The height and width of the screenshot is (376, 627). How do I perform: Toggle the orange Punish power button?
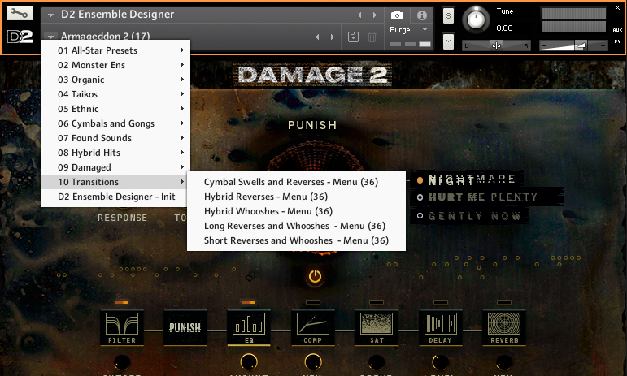tap(315, 277)
